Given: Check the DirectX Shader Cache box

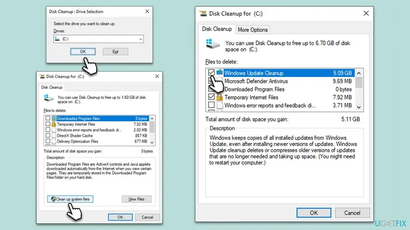Looking at the screenshot, I should pos(48,136).
